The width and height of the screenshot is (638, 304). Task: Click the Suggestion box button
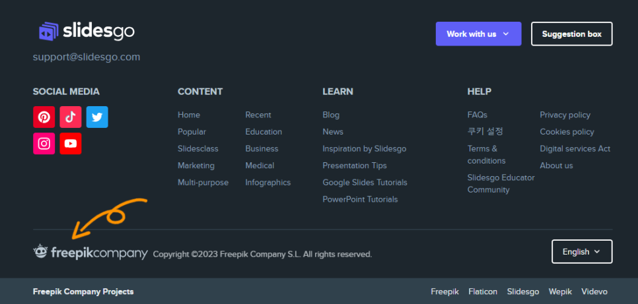point(572,34)
